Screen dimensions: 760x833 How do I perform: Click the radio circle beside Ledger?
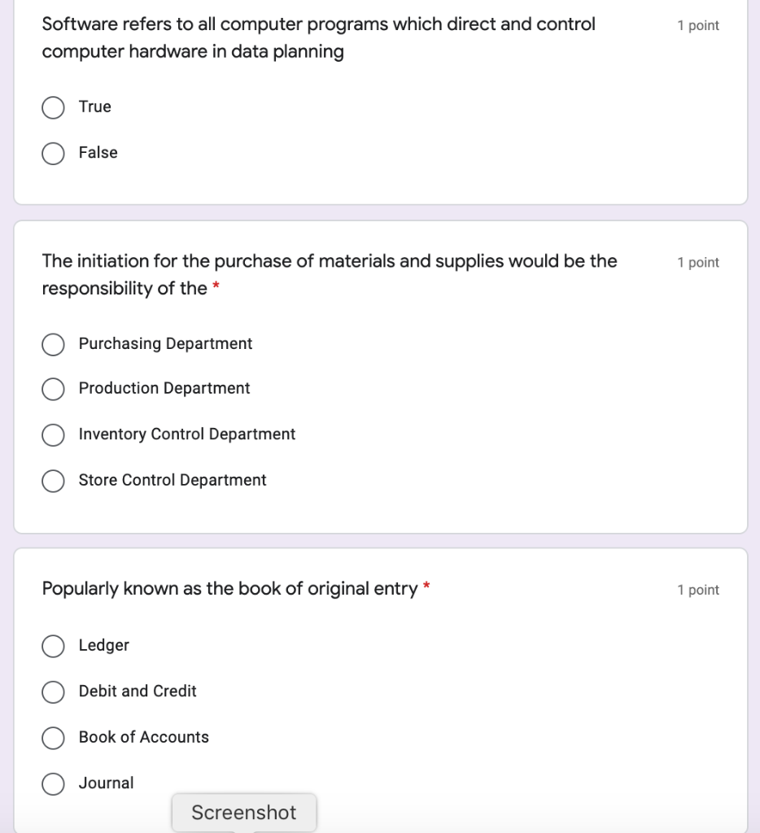click(x=54, y=646)
